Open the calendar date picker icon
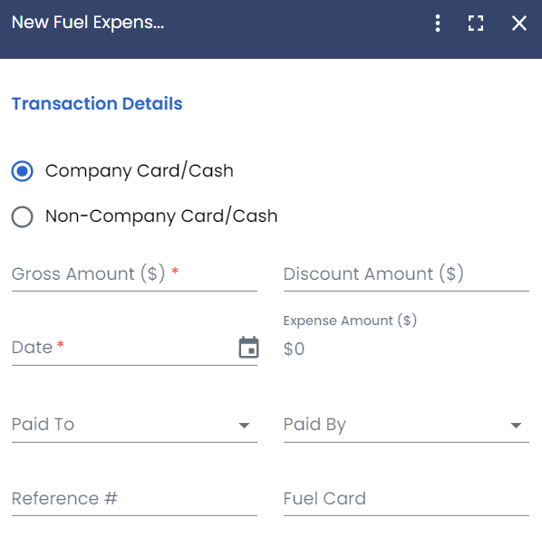 click(x=249, y=347)
